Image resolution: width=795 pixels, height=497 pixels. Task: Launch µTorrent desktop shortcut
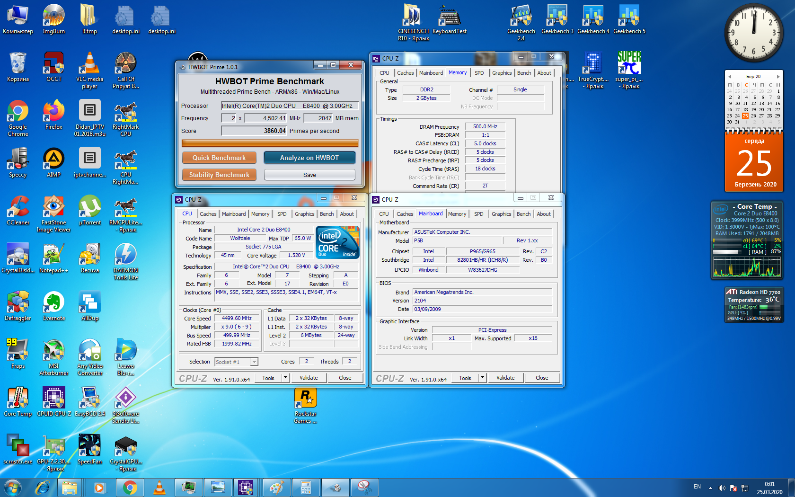coord(89,210)
